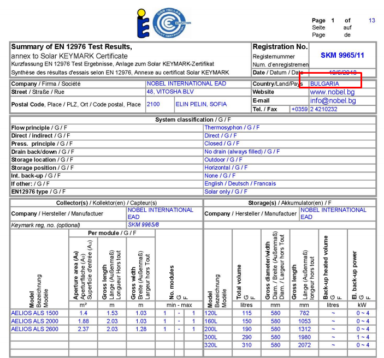Select registration number SKM 9965/11
Viewport: 384px width, 358px height.
[342, 55]
